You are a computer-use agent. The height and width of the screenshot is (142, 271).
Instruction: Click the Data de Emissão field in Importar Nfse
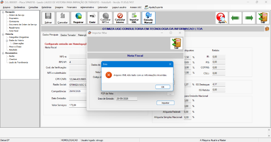point(127,99)
